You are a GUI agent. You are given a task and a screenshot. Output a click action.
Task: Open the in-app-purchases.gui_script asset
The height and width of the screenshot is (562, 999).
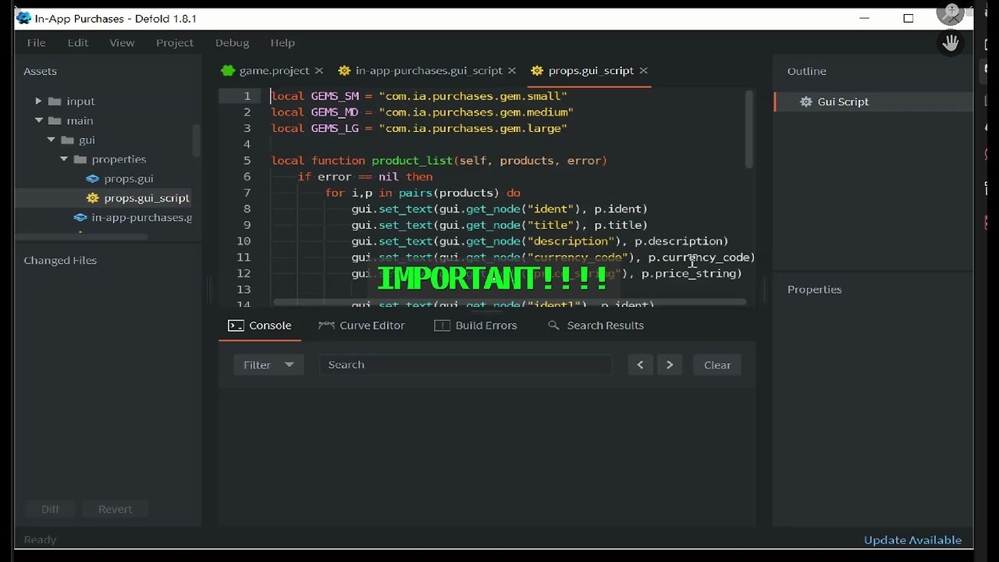tap(141, 217)
